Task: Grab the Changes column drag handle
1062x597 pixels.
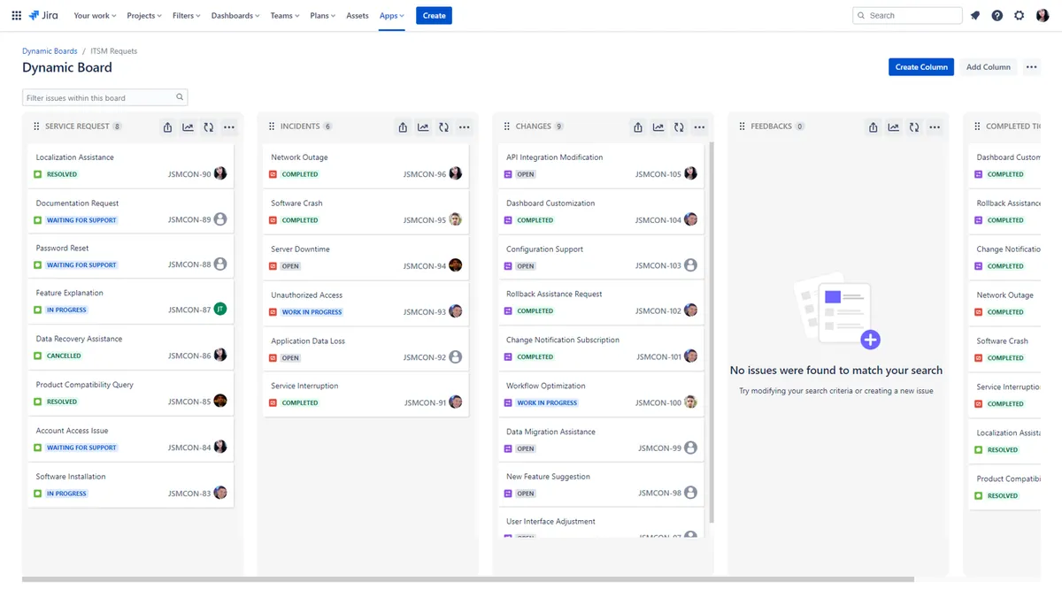Action: (x=507, y=126)
